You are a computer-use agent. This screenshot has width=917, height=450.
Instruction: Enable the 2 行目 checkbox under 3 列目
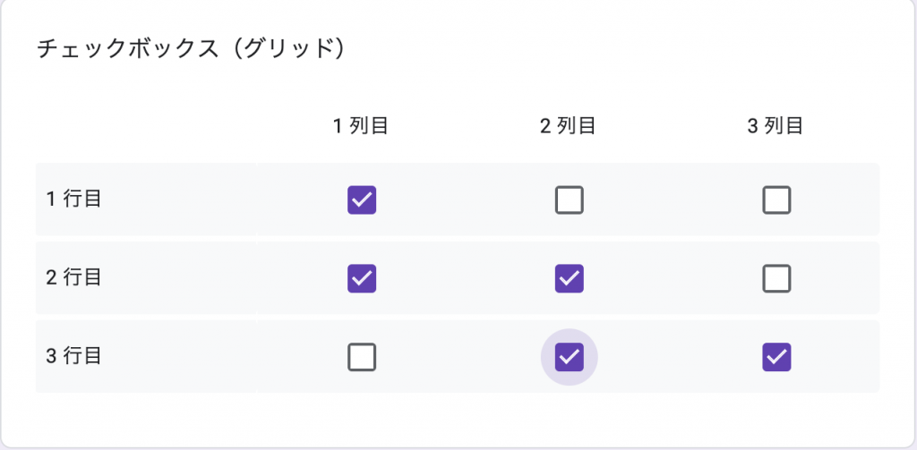(776, 278)
